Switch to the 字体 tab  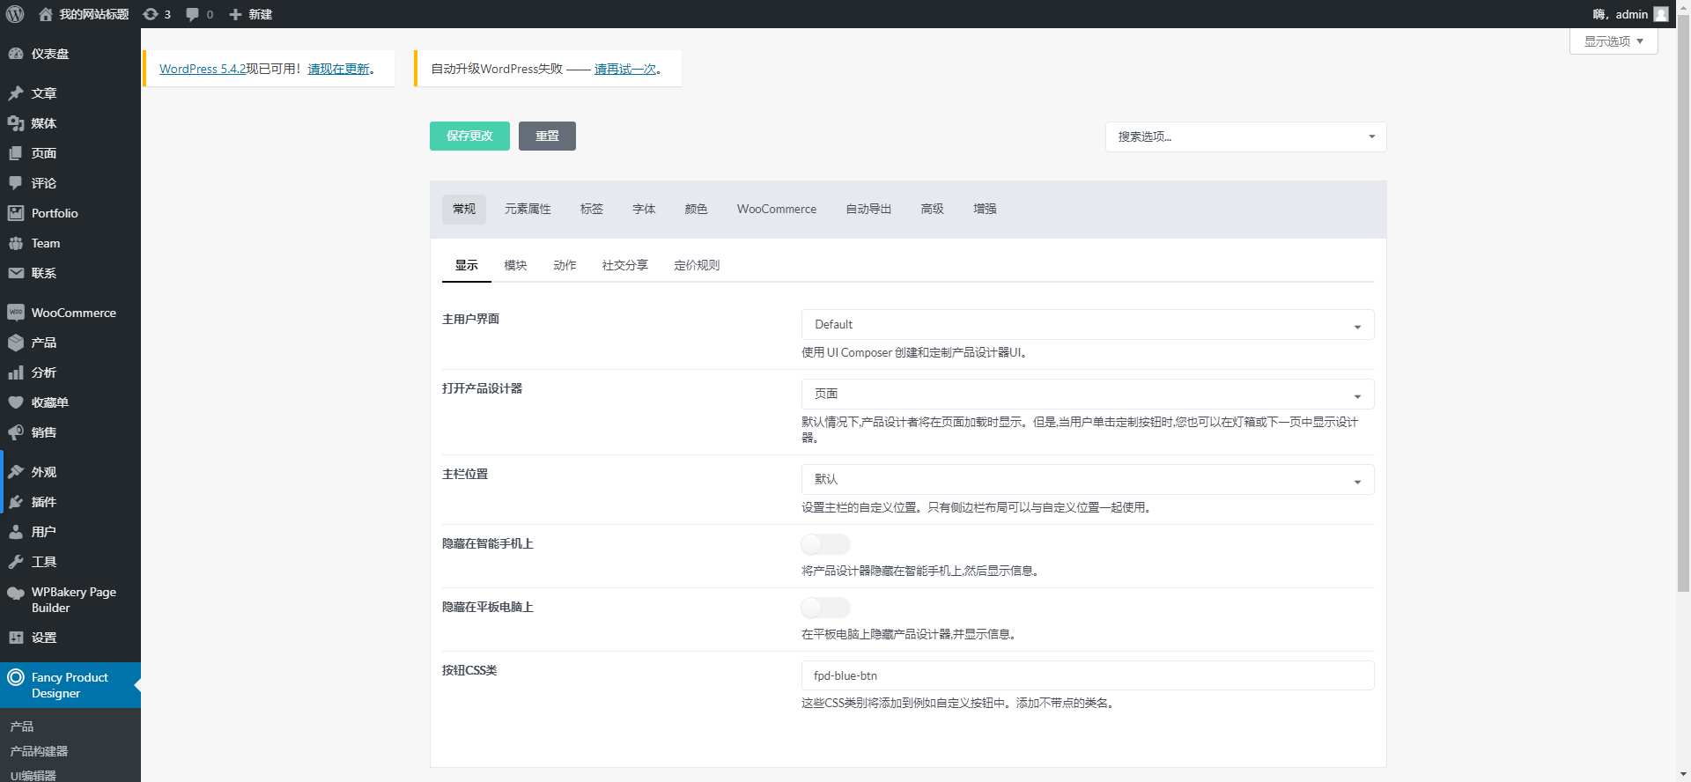644,210
